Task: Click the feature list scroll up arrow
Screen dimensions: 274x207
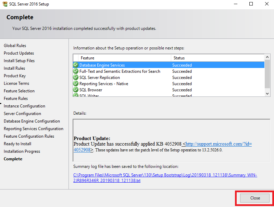Action: [267, 57]
